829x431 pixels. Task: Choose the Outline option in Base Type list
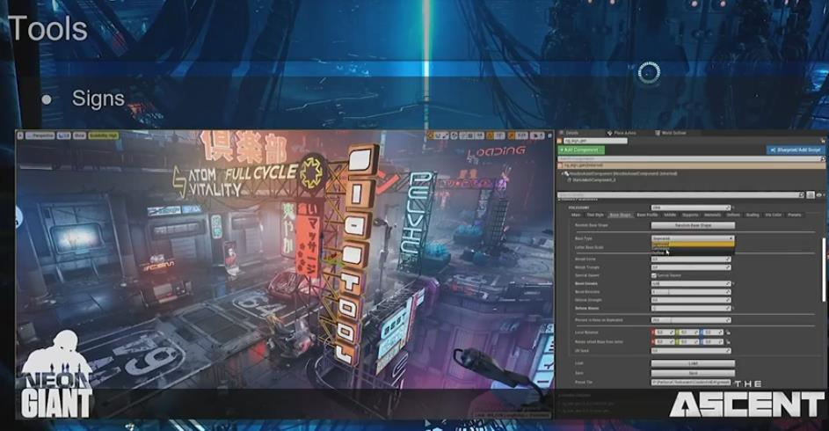tap(693, 252)
